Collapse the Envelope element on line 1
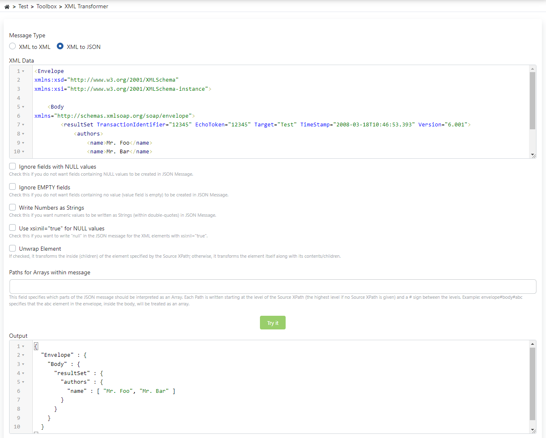 tap(23, 71)
